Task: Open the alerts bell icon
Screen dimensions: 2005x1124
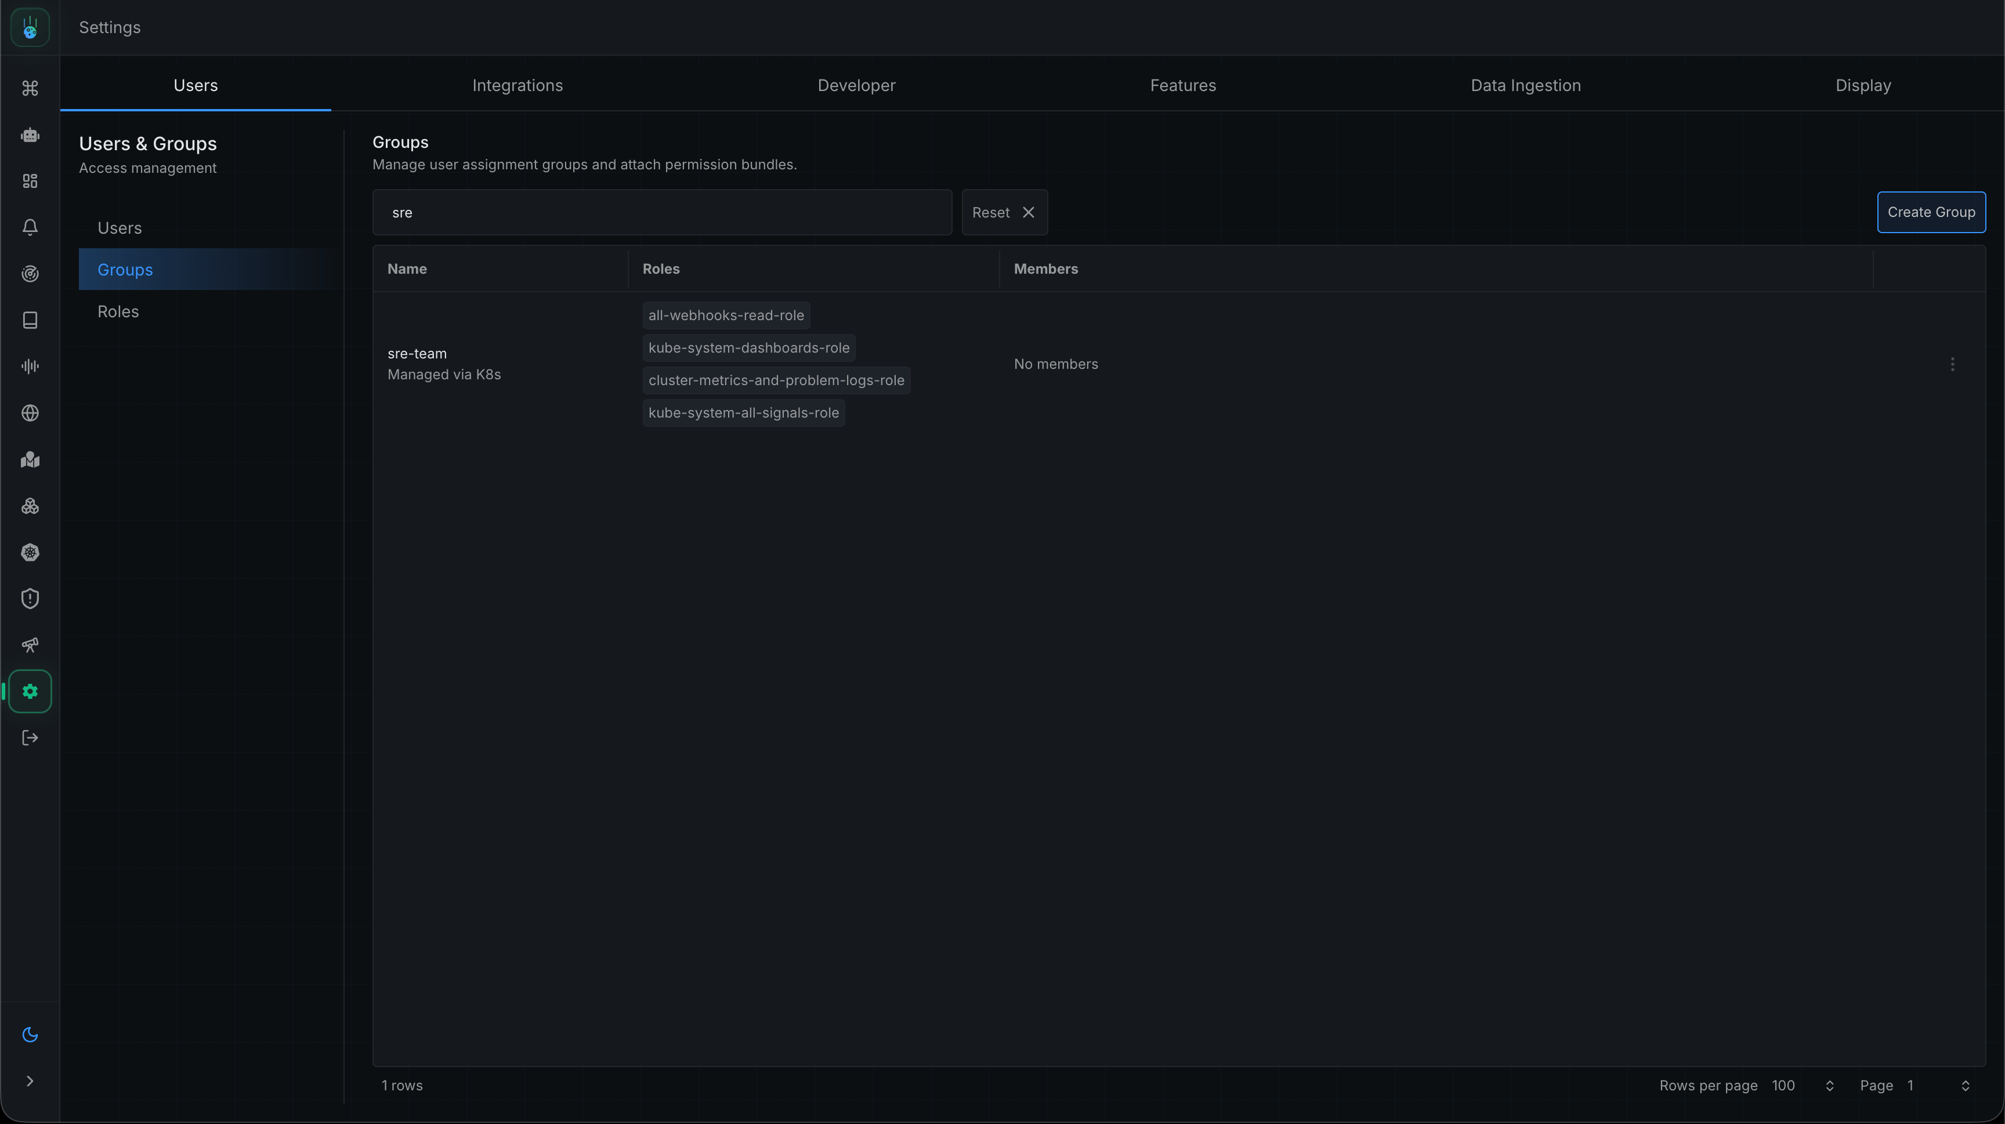Action: pyautogui.click(x=30, y=227)
